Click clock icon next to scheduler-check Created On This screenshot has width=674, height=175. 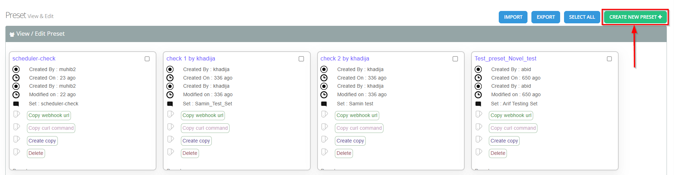tap(16, 78)
